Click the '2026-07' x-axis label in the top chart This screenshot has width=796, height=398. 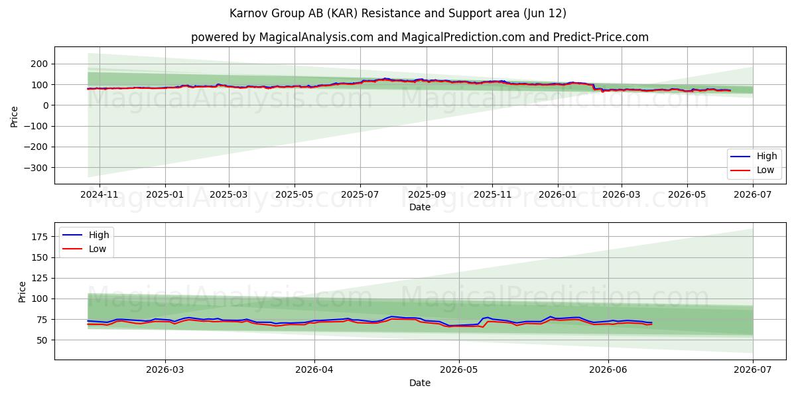752,195
